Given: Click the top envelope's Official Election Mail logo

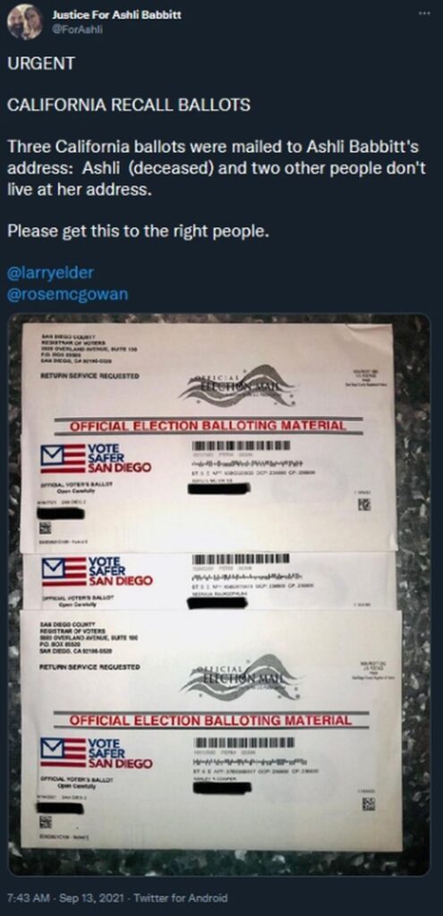Looking at the screenshot, I should tap(236, 385).
